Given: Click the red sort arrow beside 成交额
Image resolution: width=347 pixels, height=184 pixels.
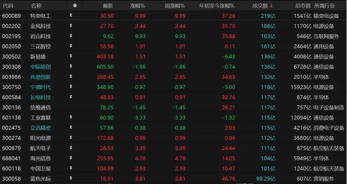Looking at the screenshot, I should point(271,6).
